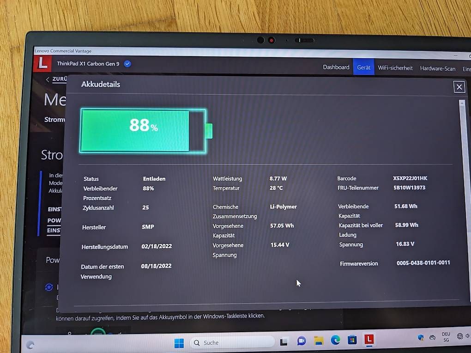Image resolution: width=471 pixels, height=353 pixels.
Task: Click firmware version 0005-0438-0101-0011
Action: pyautogui.click(x=423, y=263)
